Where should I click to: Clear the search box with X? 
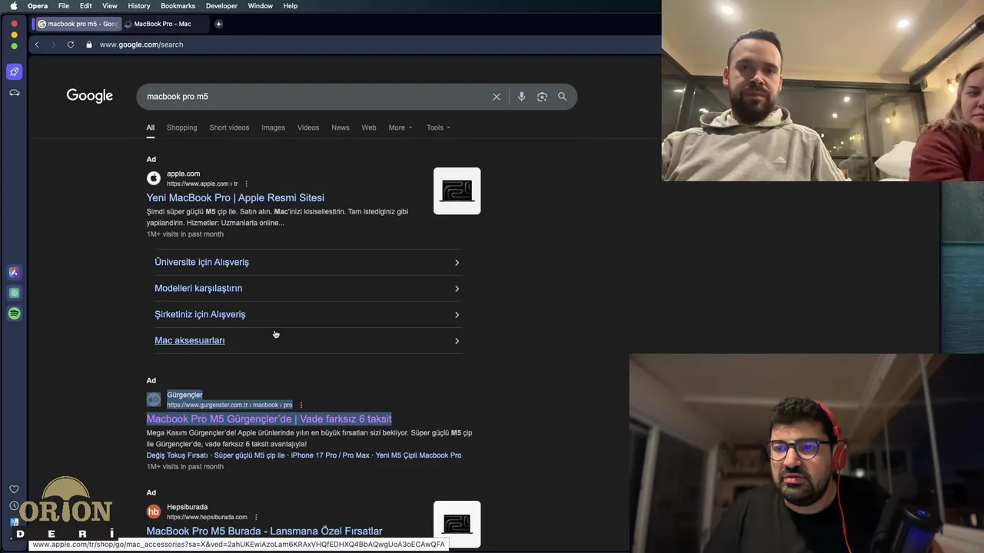point(497,97)
